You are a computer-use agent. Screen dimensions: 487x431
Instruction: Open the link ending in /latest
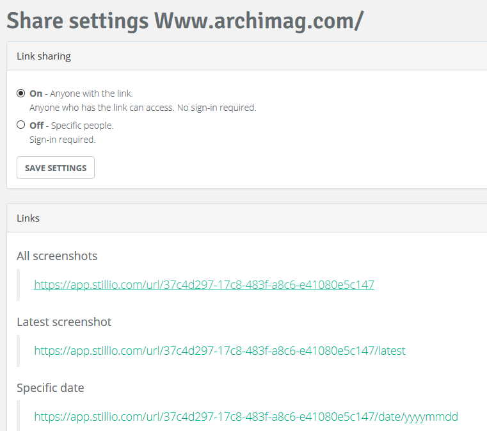[220, 350]
